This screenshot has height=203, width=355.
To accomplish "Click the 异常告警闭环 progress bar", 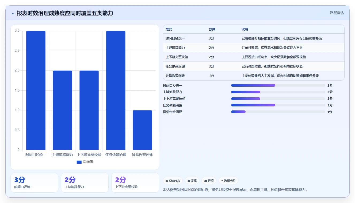I will (x=278, y=112).
